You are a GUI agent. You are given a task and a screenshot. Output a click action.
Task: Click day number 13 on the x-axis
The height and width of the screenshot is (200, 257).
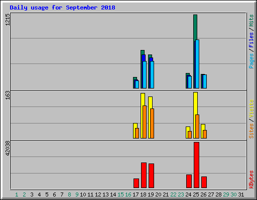[105, 194]
